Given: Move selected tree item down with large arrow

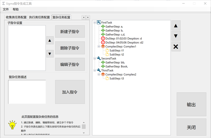Looking at the screenshot, I should pos(176,36).
